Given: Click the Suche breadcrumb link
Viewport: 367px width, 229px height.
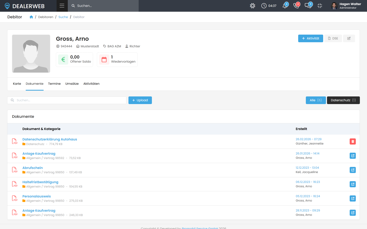Looking at the screenshot, I should [x=63, y=17].
